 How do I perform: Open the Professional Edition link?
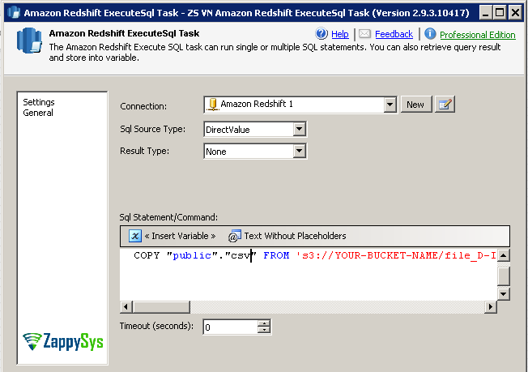tap(478, 35)
